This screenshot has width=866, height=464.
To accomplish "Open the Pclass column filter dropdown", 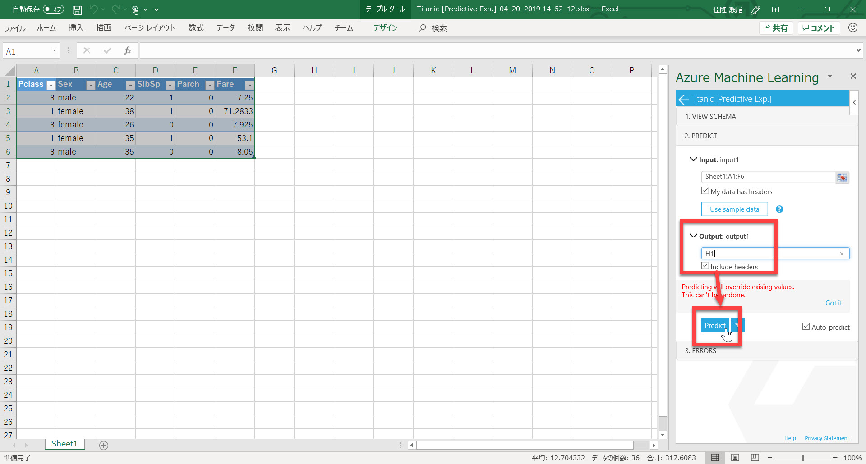I will tap(51, 85).
